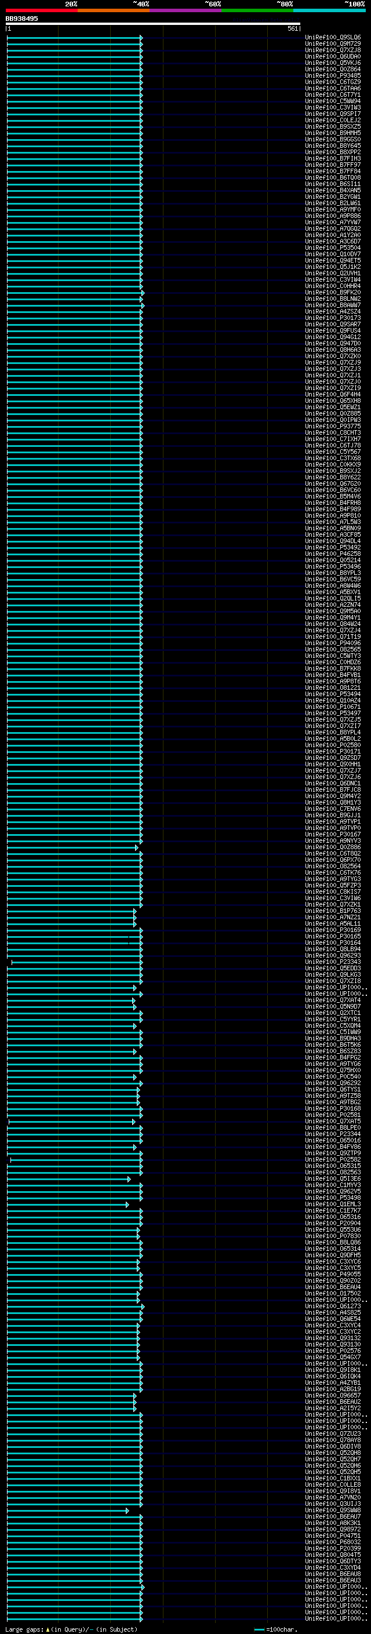This screenshot has height=1634, width=371.
Task: Select the UniRef100_Q7XZJ8 hit label
Action: coord(333,50)
